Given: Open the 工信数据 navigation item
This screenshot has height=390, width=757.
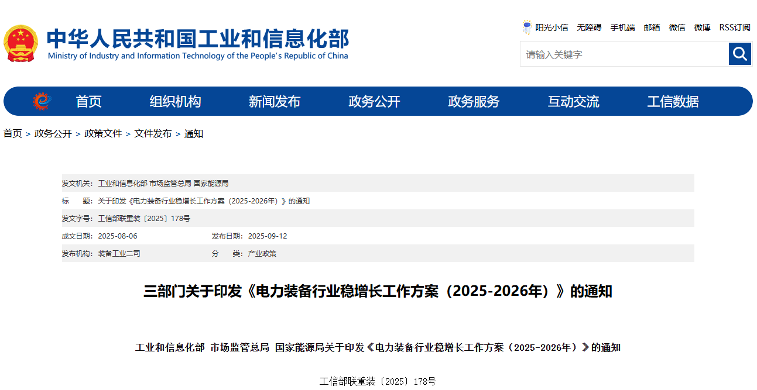Looking at the screenshot, I should (673, 102).
